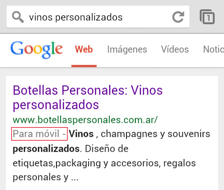Open the browser tab switcher icon
The image size is (224, 190).
click(x=207, y=17)
